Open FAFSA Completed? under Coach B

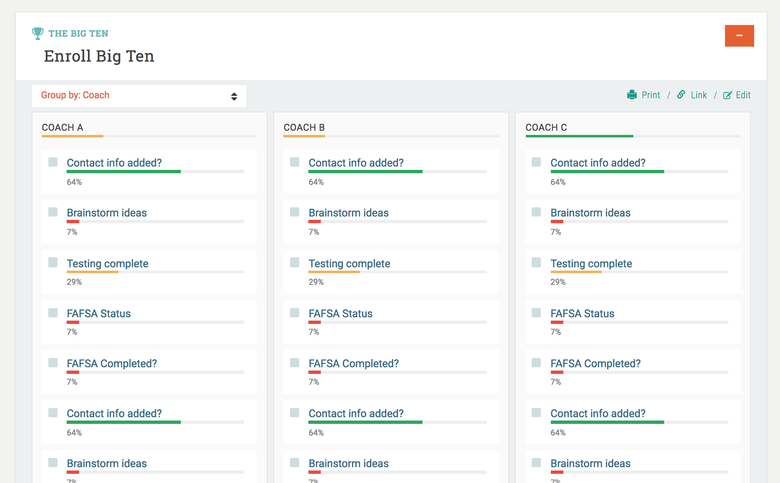[353, 363]
